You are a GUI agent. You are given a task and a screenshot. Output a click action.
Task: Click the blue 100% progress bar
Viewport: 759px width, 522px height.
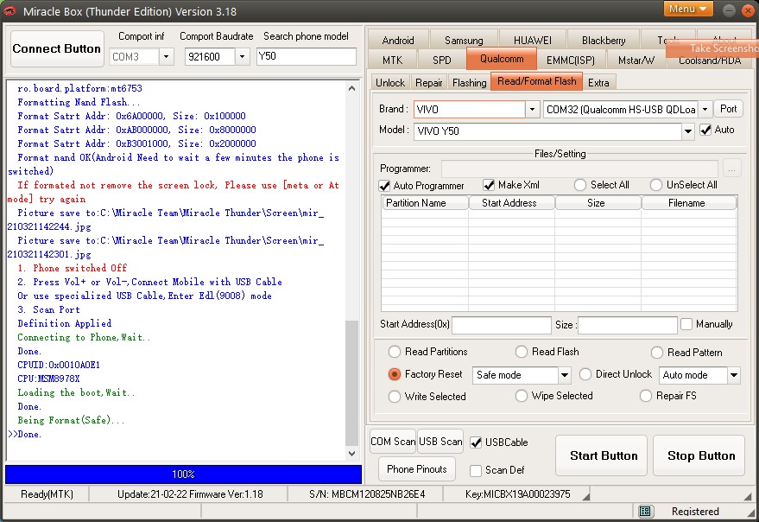(183, 474)
